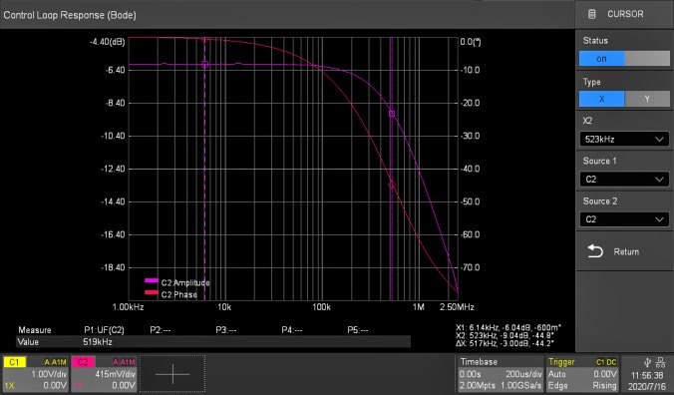Viewport: 674px width, 395px height.
Task: Click the 519kHz measurement value
Action: tap(98, 342)
